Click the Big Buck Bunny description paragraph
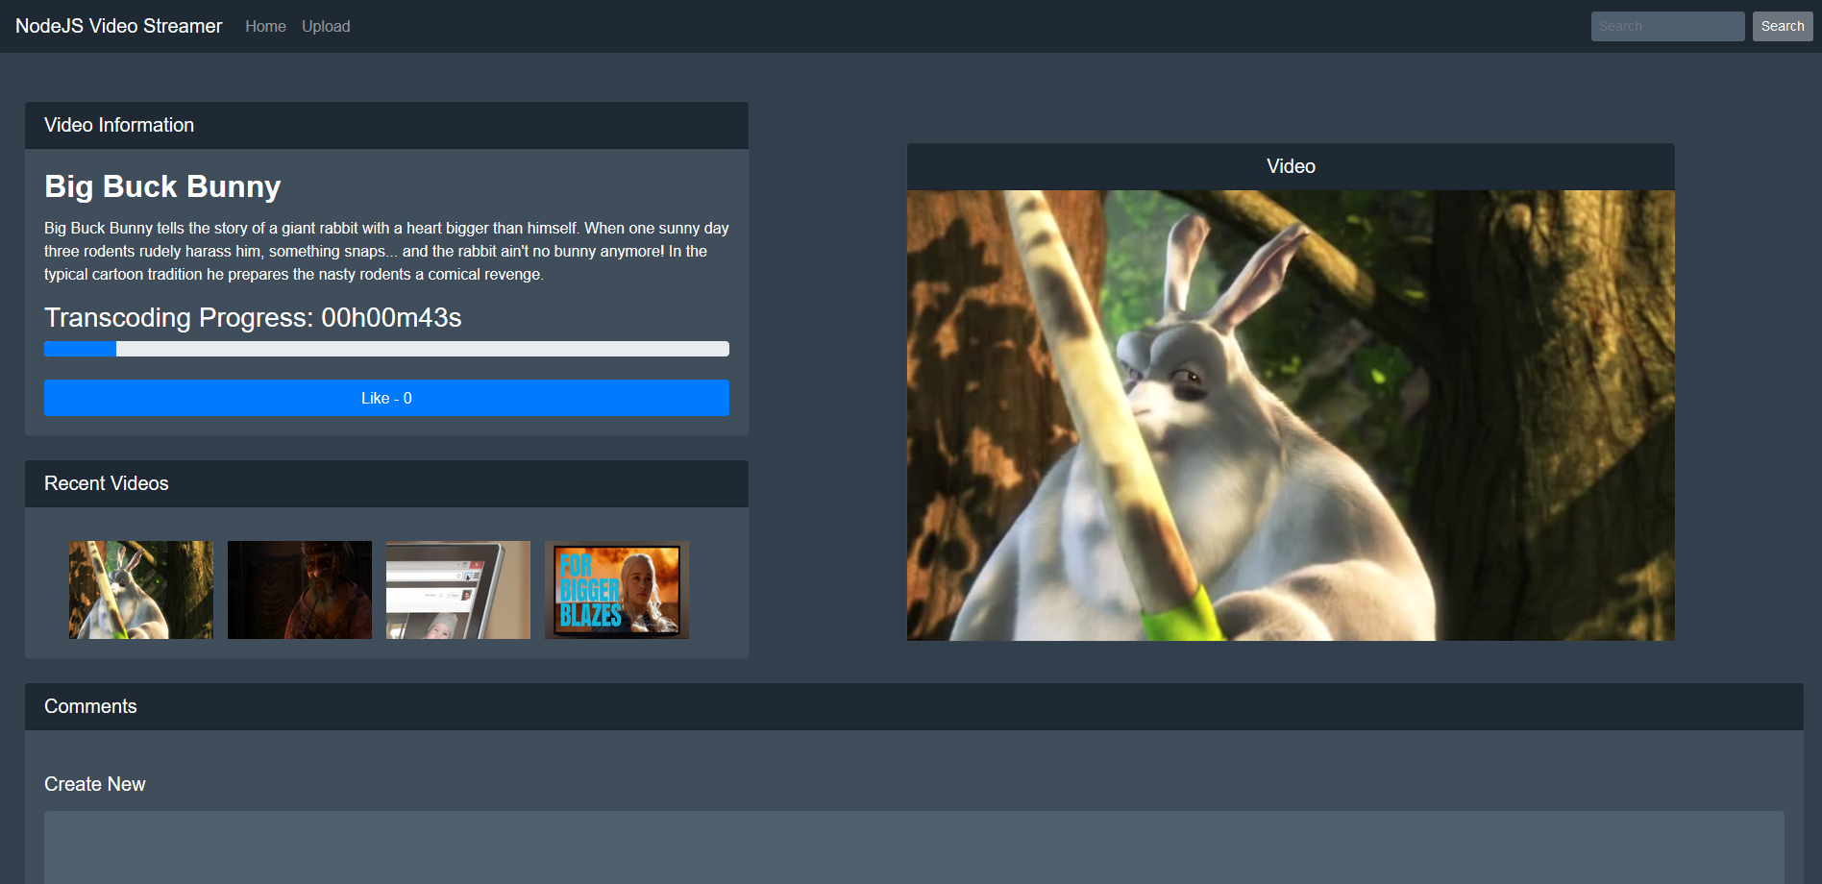1822x884 pixels. [386, 251]
